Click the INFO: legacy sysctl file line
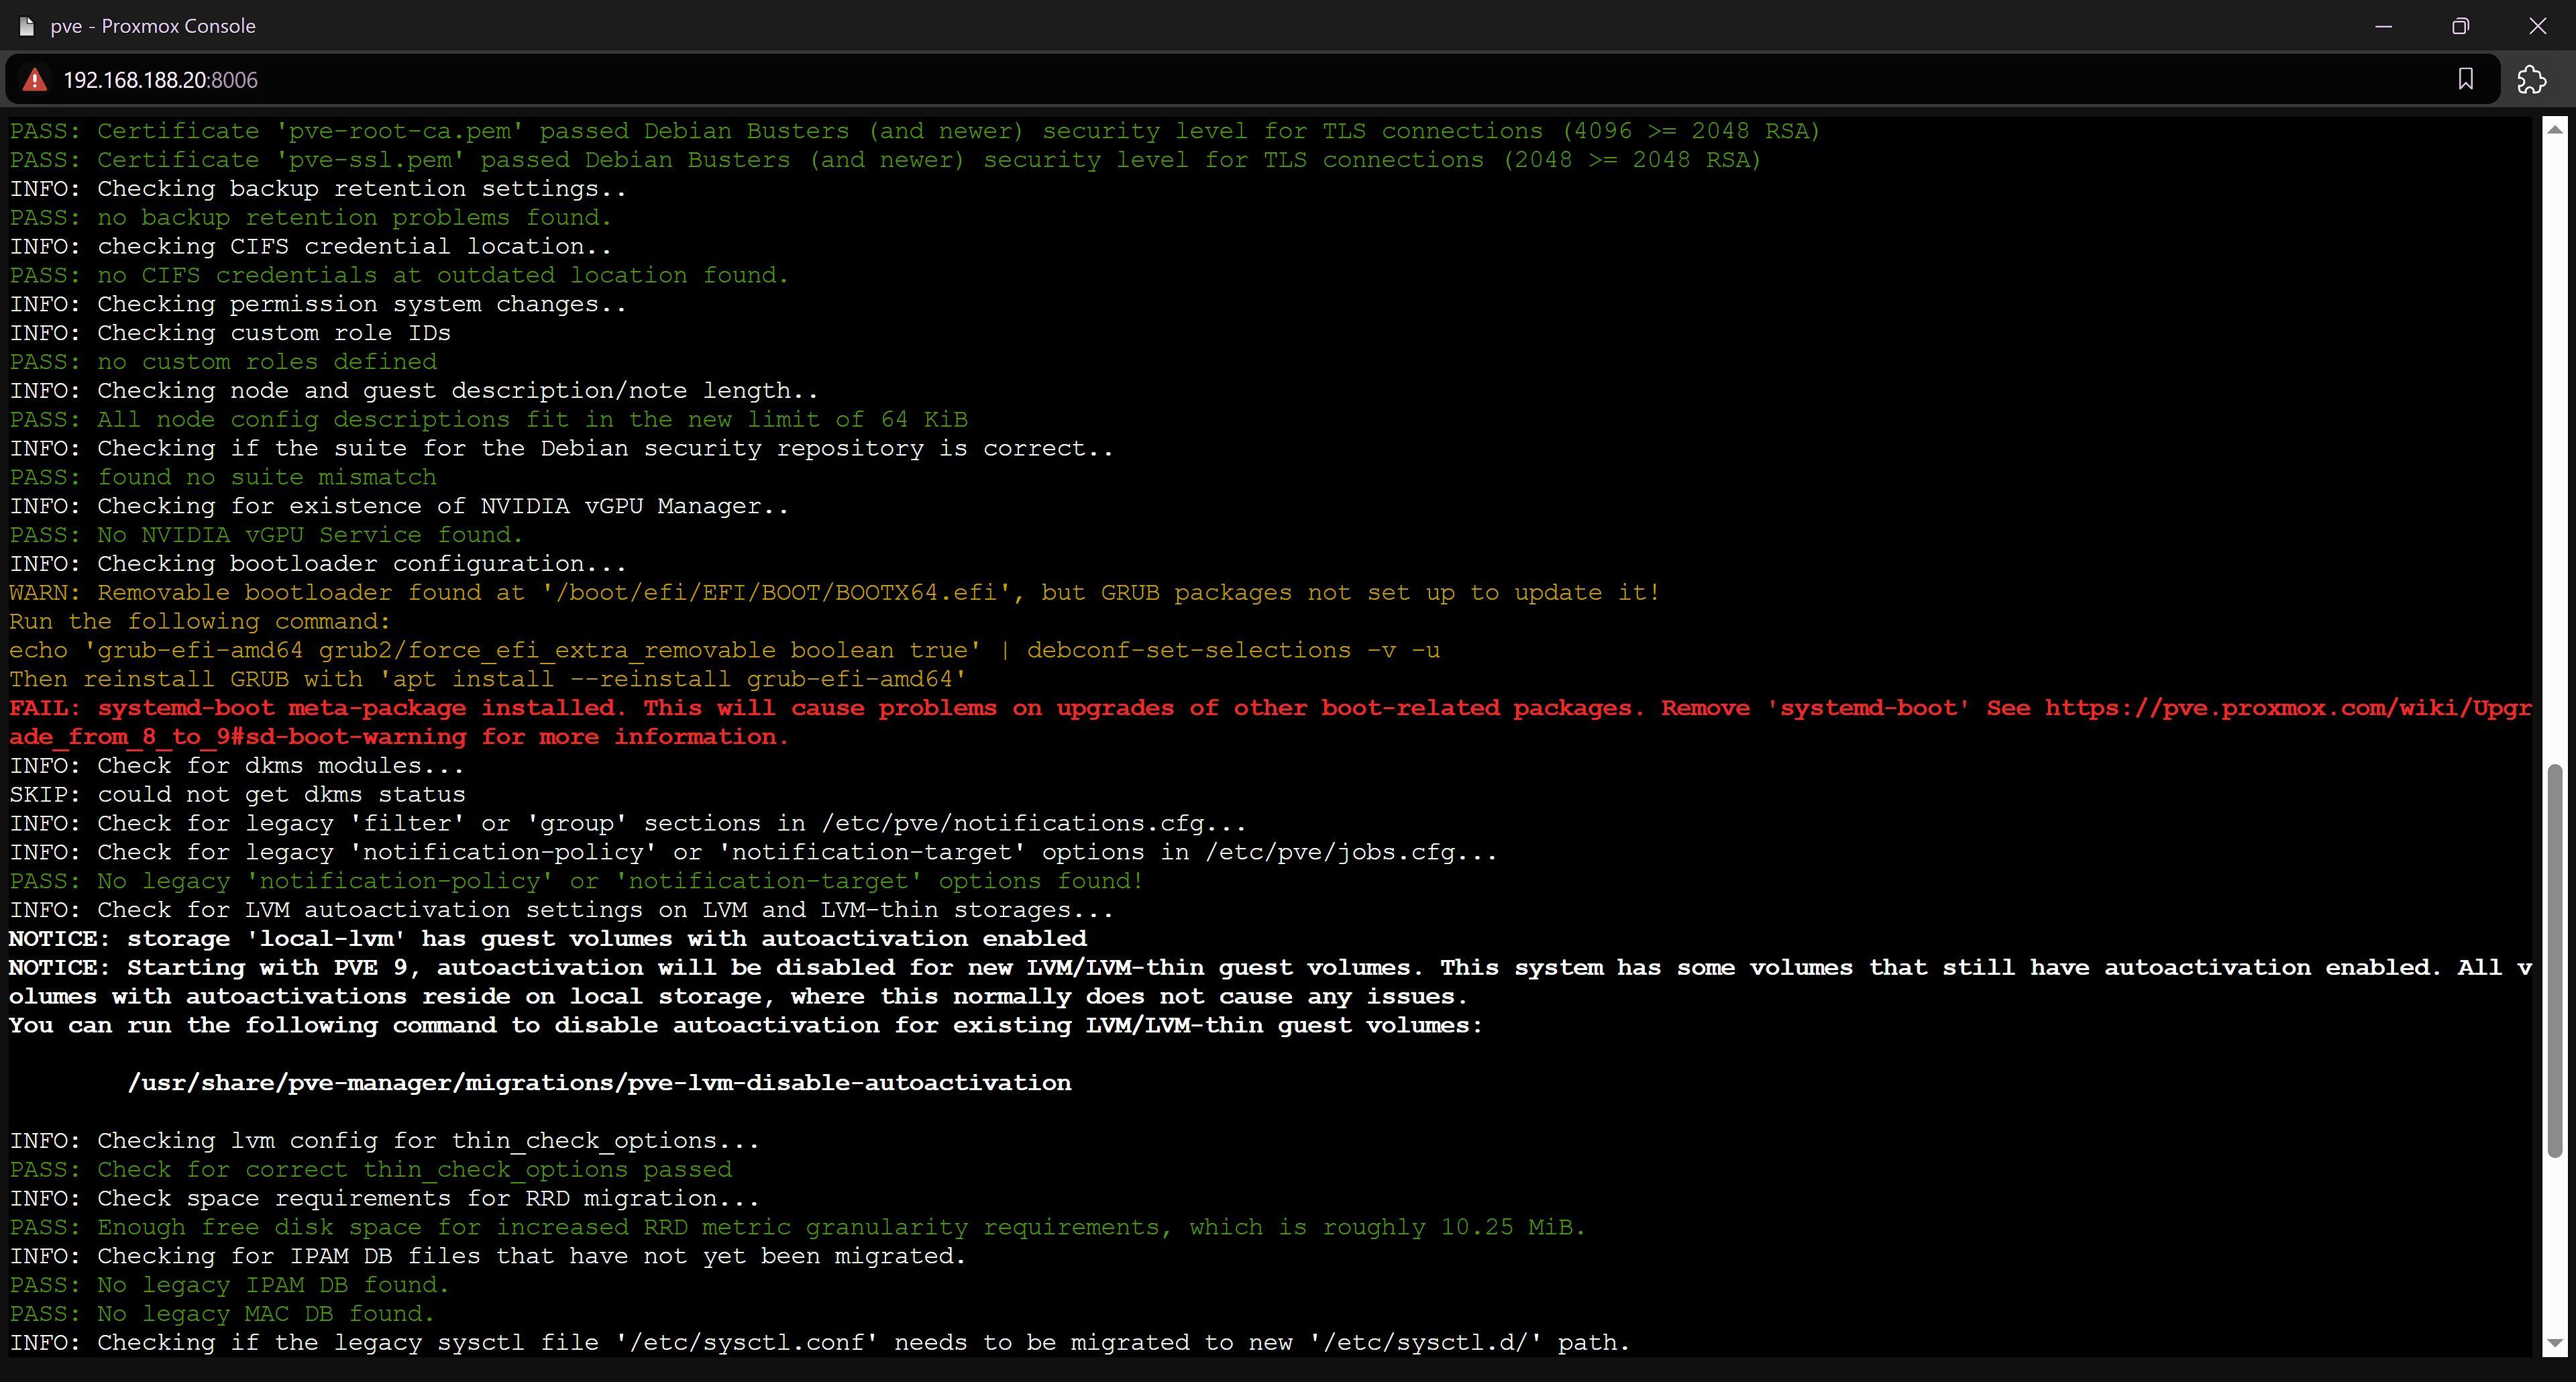This screenshot has width=2576, height=1382. point(820,1342)
